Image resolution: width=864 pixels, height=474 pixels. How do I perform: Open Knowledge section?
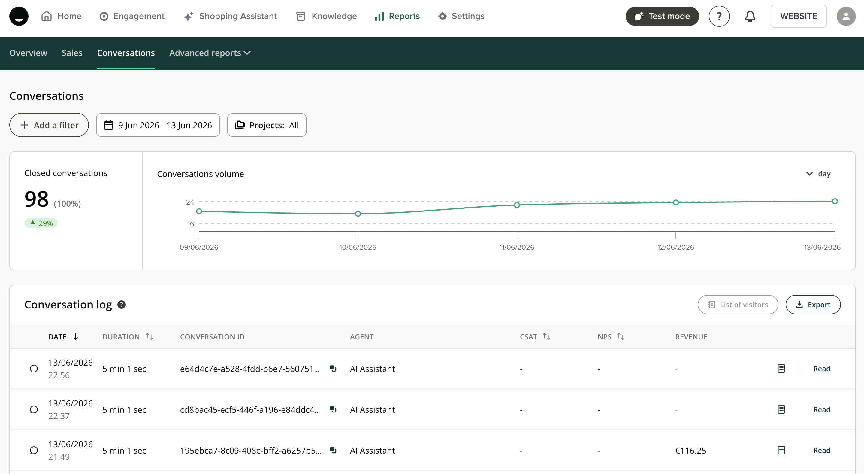[326, 16]
